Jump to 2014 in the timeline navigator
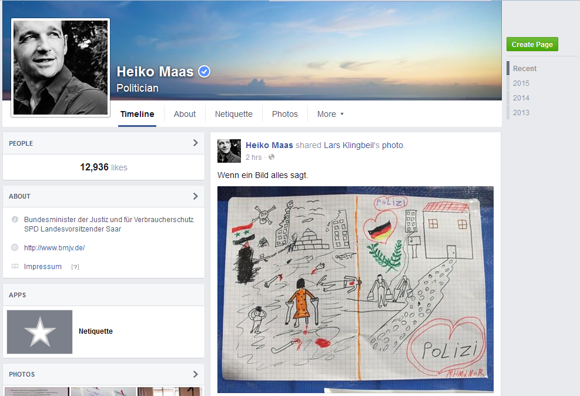Image resolution: width=580 pixels, height=396 pixels. [x=521, y=98]
